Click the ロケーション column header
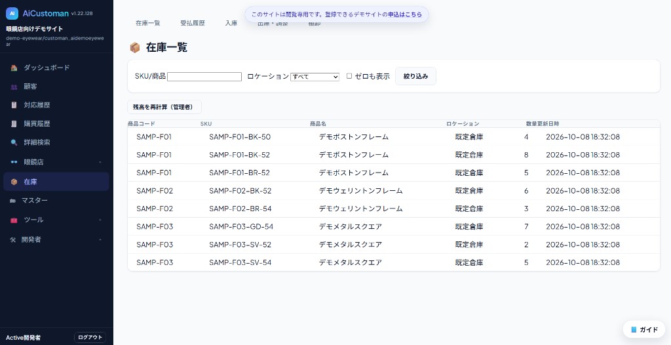Viewport: 671px width, 345px height. (x=463, y=124)
